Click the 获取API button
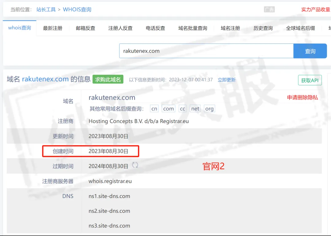 (x=310, y=80)
